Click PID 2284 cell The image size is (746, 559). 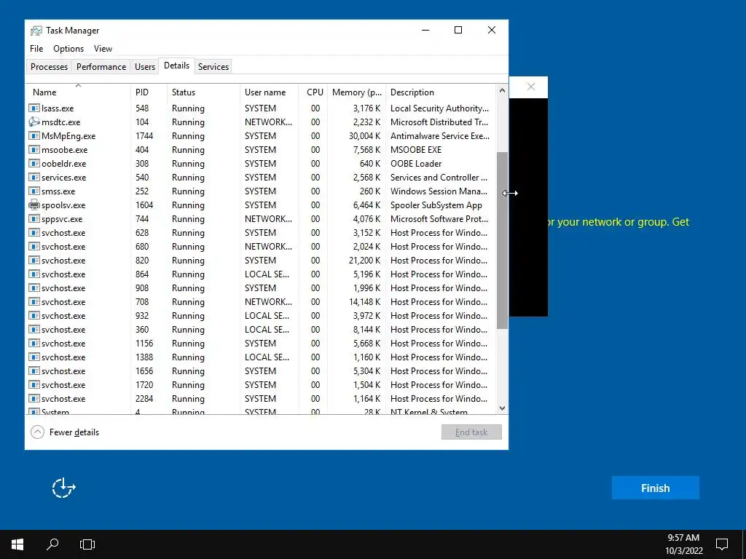point(144,399)
